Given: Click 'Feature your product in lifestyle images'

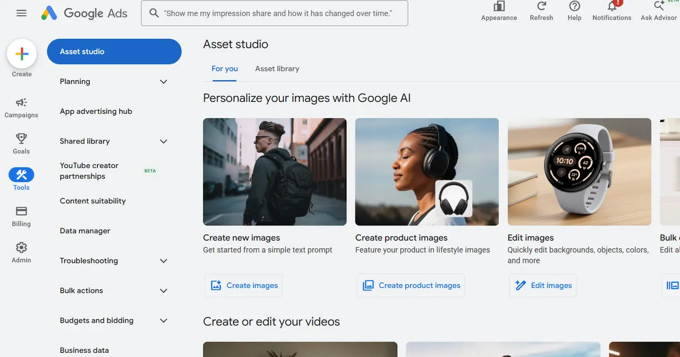Looking at the screenshot, I should [423, 250].
